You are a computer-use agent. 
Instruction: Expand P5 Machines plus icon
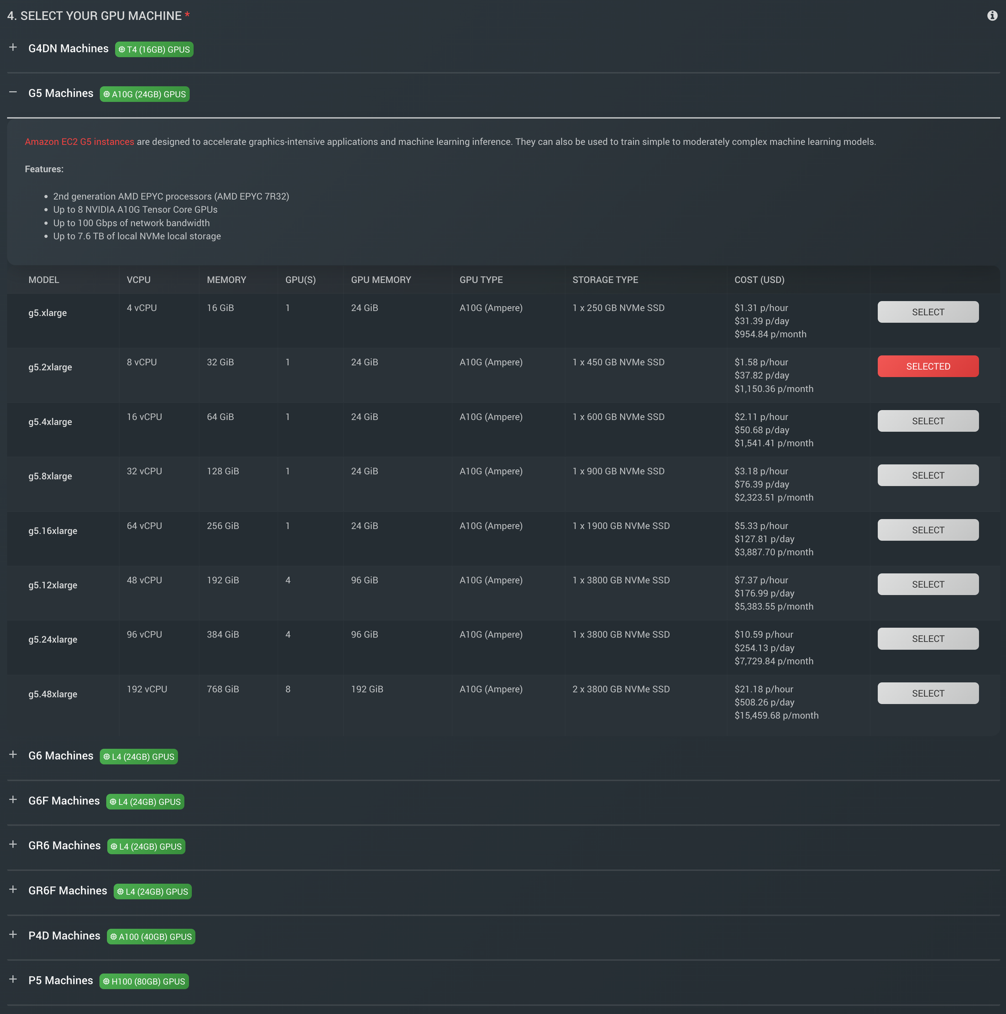click(x=13, y=980)
